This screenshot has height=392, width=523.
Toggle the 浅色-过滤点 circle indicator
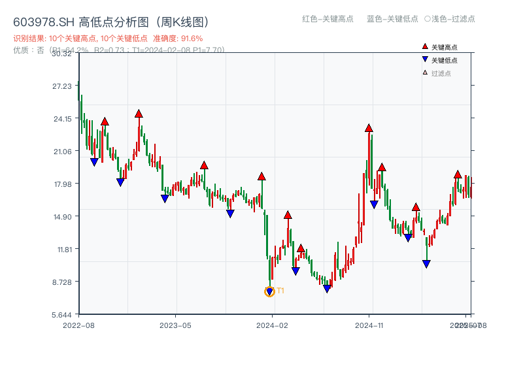[427, 19]
